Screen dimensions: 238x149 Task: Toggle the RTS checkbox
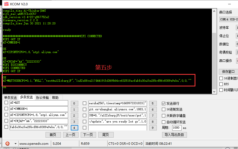tap(221, 84)
